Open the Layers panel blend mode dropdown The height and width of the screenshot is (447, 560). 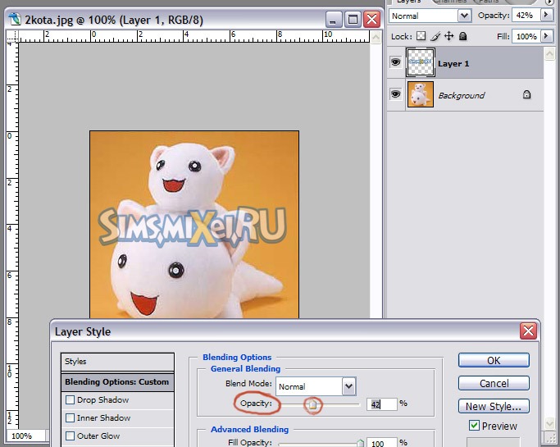coord(464,16)
